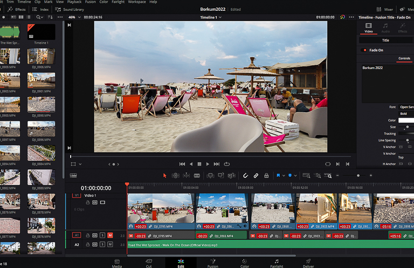The image size is (414, 268).
Task: Switch to Audio tab in inspector
Action: 385,28
